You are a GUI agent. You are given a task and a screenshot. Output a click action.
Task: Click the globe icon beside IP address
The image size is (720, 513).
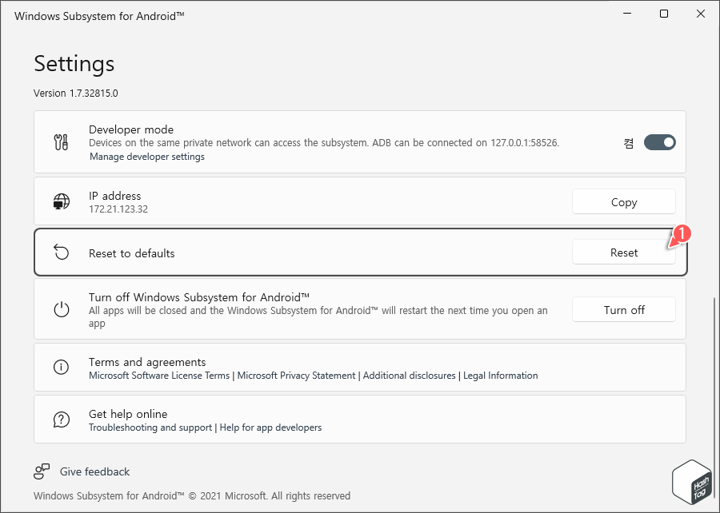click(62, 201)
